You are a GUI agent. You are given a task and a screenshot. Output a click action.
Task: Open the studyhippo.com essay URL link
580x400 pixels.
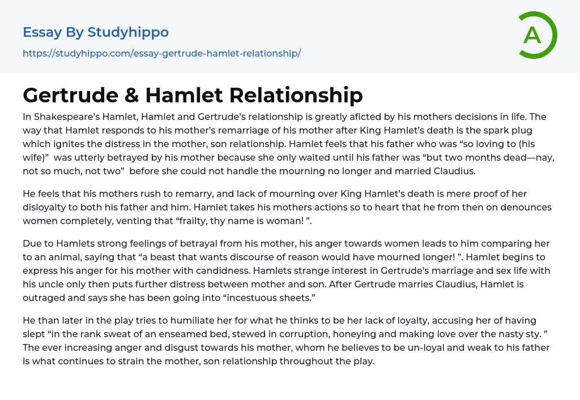click(x=161, y=54)
